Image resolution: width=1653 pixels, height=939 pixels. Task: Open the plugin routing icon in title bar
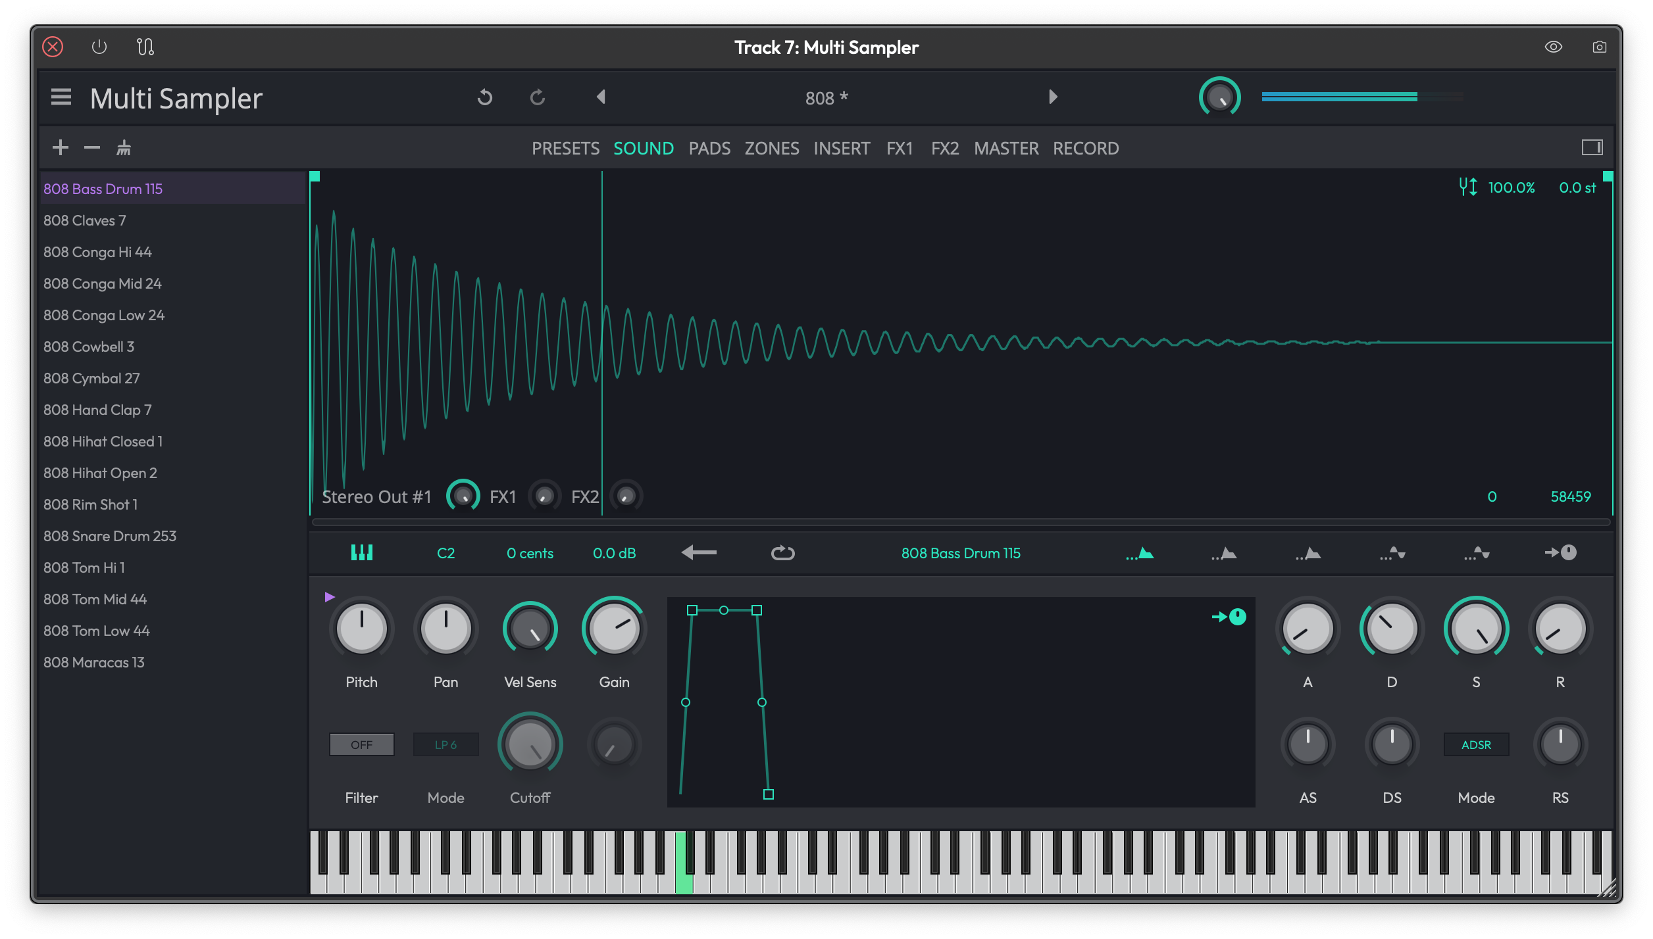145,47
